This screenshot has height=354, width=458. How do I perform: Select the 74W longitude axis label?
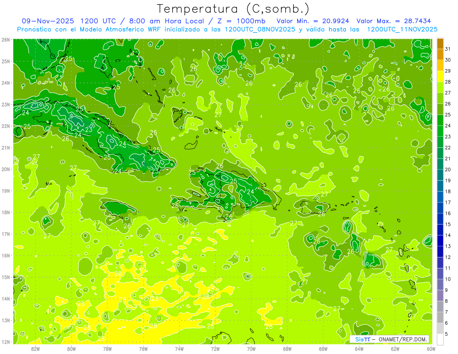[179, 349]
